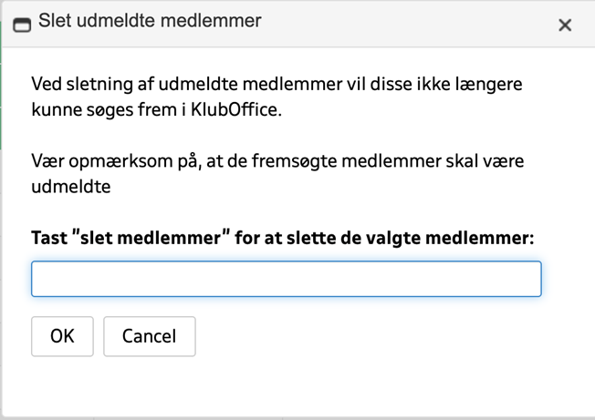Viewport: 595px width, 420px height.
Task: Click the window icon beside the dialog title
Action: click(22, 26)
